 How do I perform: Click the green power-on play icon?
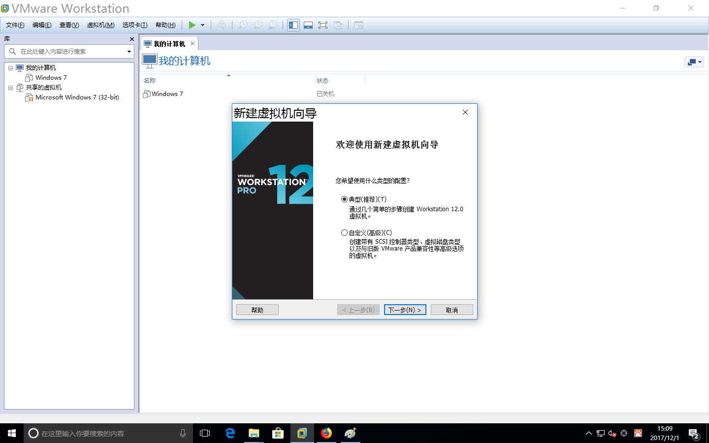coord(192,25)
